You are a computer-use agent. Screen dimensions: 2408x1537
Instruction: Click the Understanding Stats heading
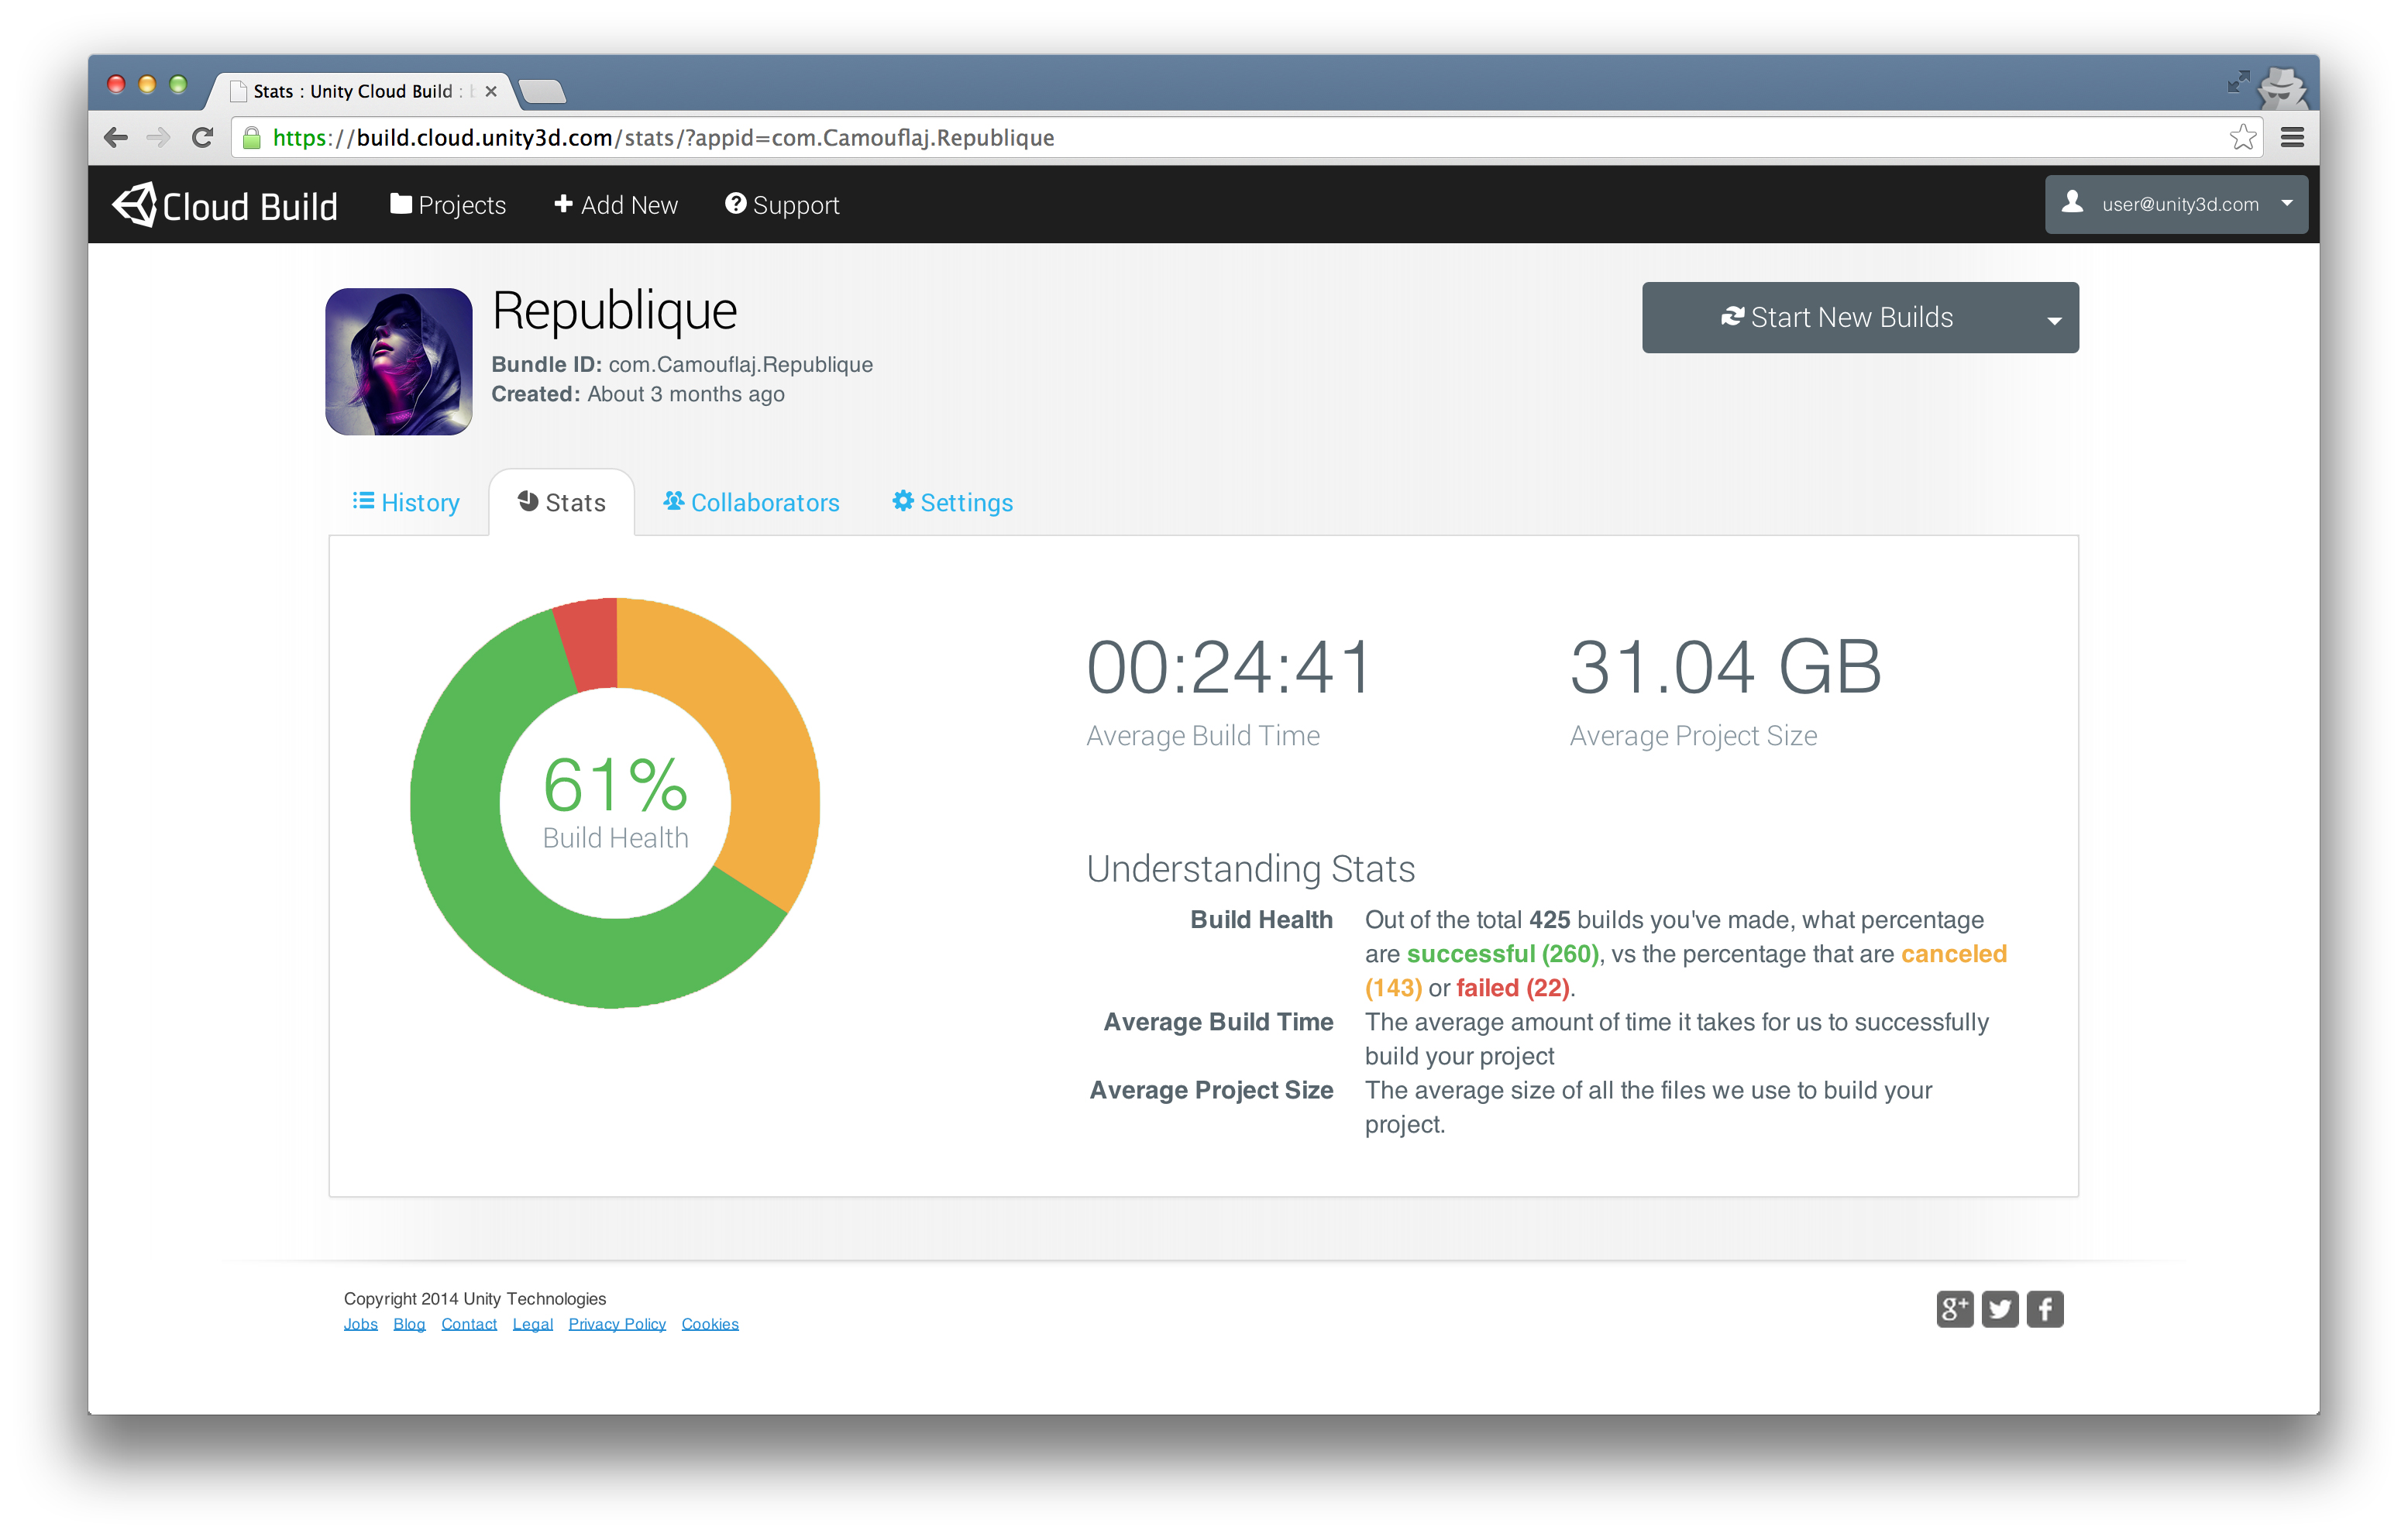tap(1250, 869)
